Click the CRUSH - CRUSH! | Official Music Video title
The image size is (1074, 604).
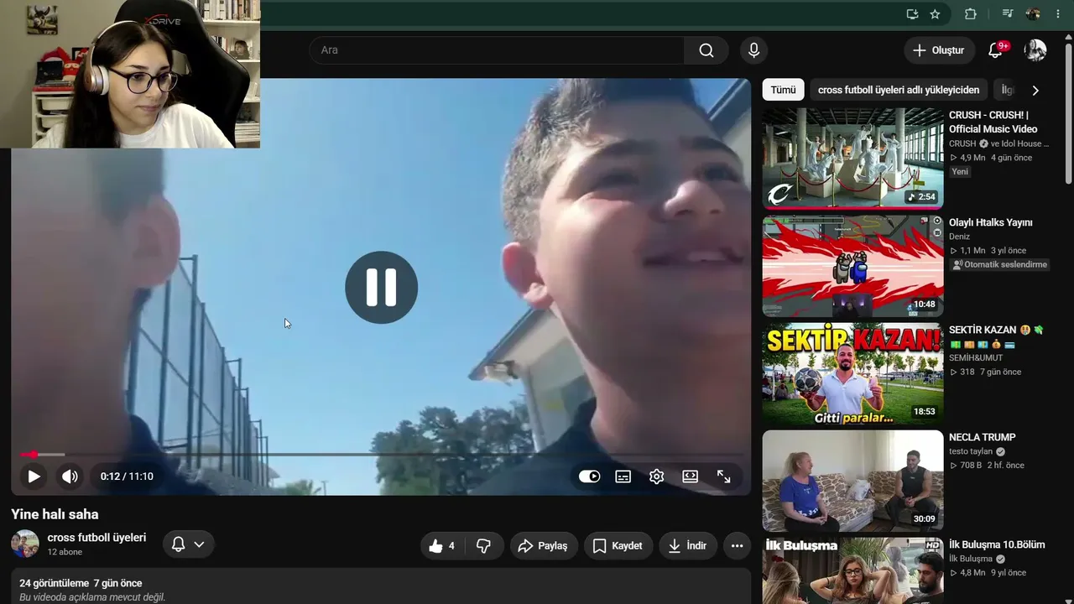(x=993, y=122)
